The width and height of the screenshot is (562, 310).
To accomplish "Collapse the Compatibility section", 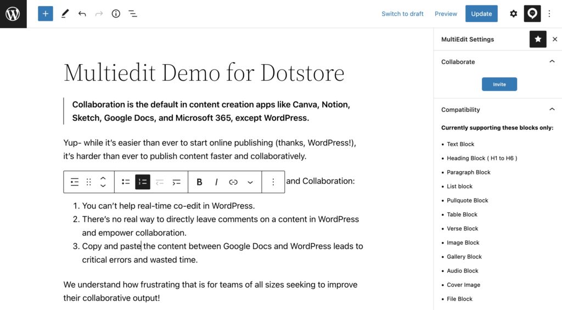I will [x=552, y=109].
